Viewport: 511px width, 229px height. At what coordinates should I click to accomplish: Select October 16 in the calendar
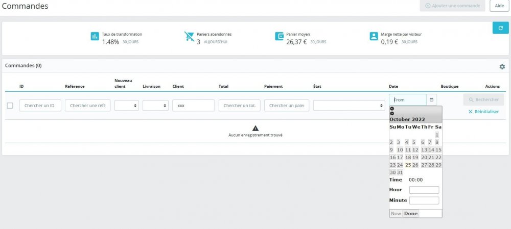click(392, 157)
